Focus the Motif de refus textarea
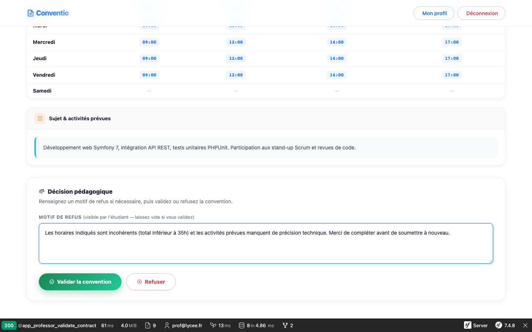532x332 pixels. pyautogui.click(x=266, y=243)
